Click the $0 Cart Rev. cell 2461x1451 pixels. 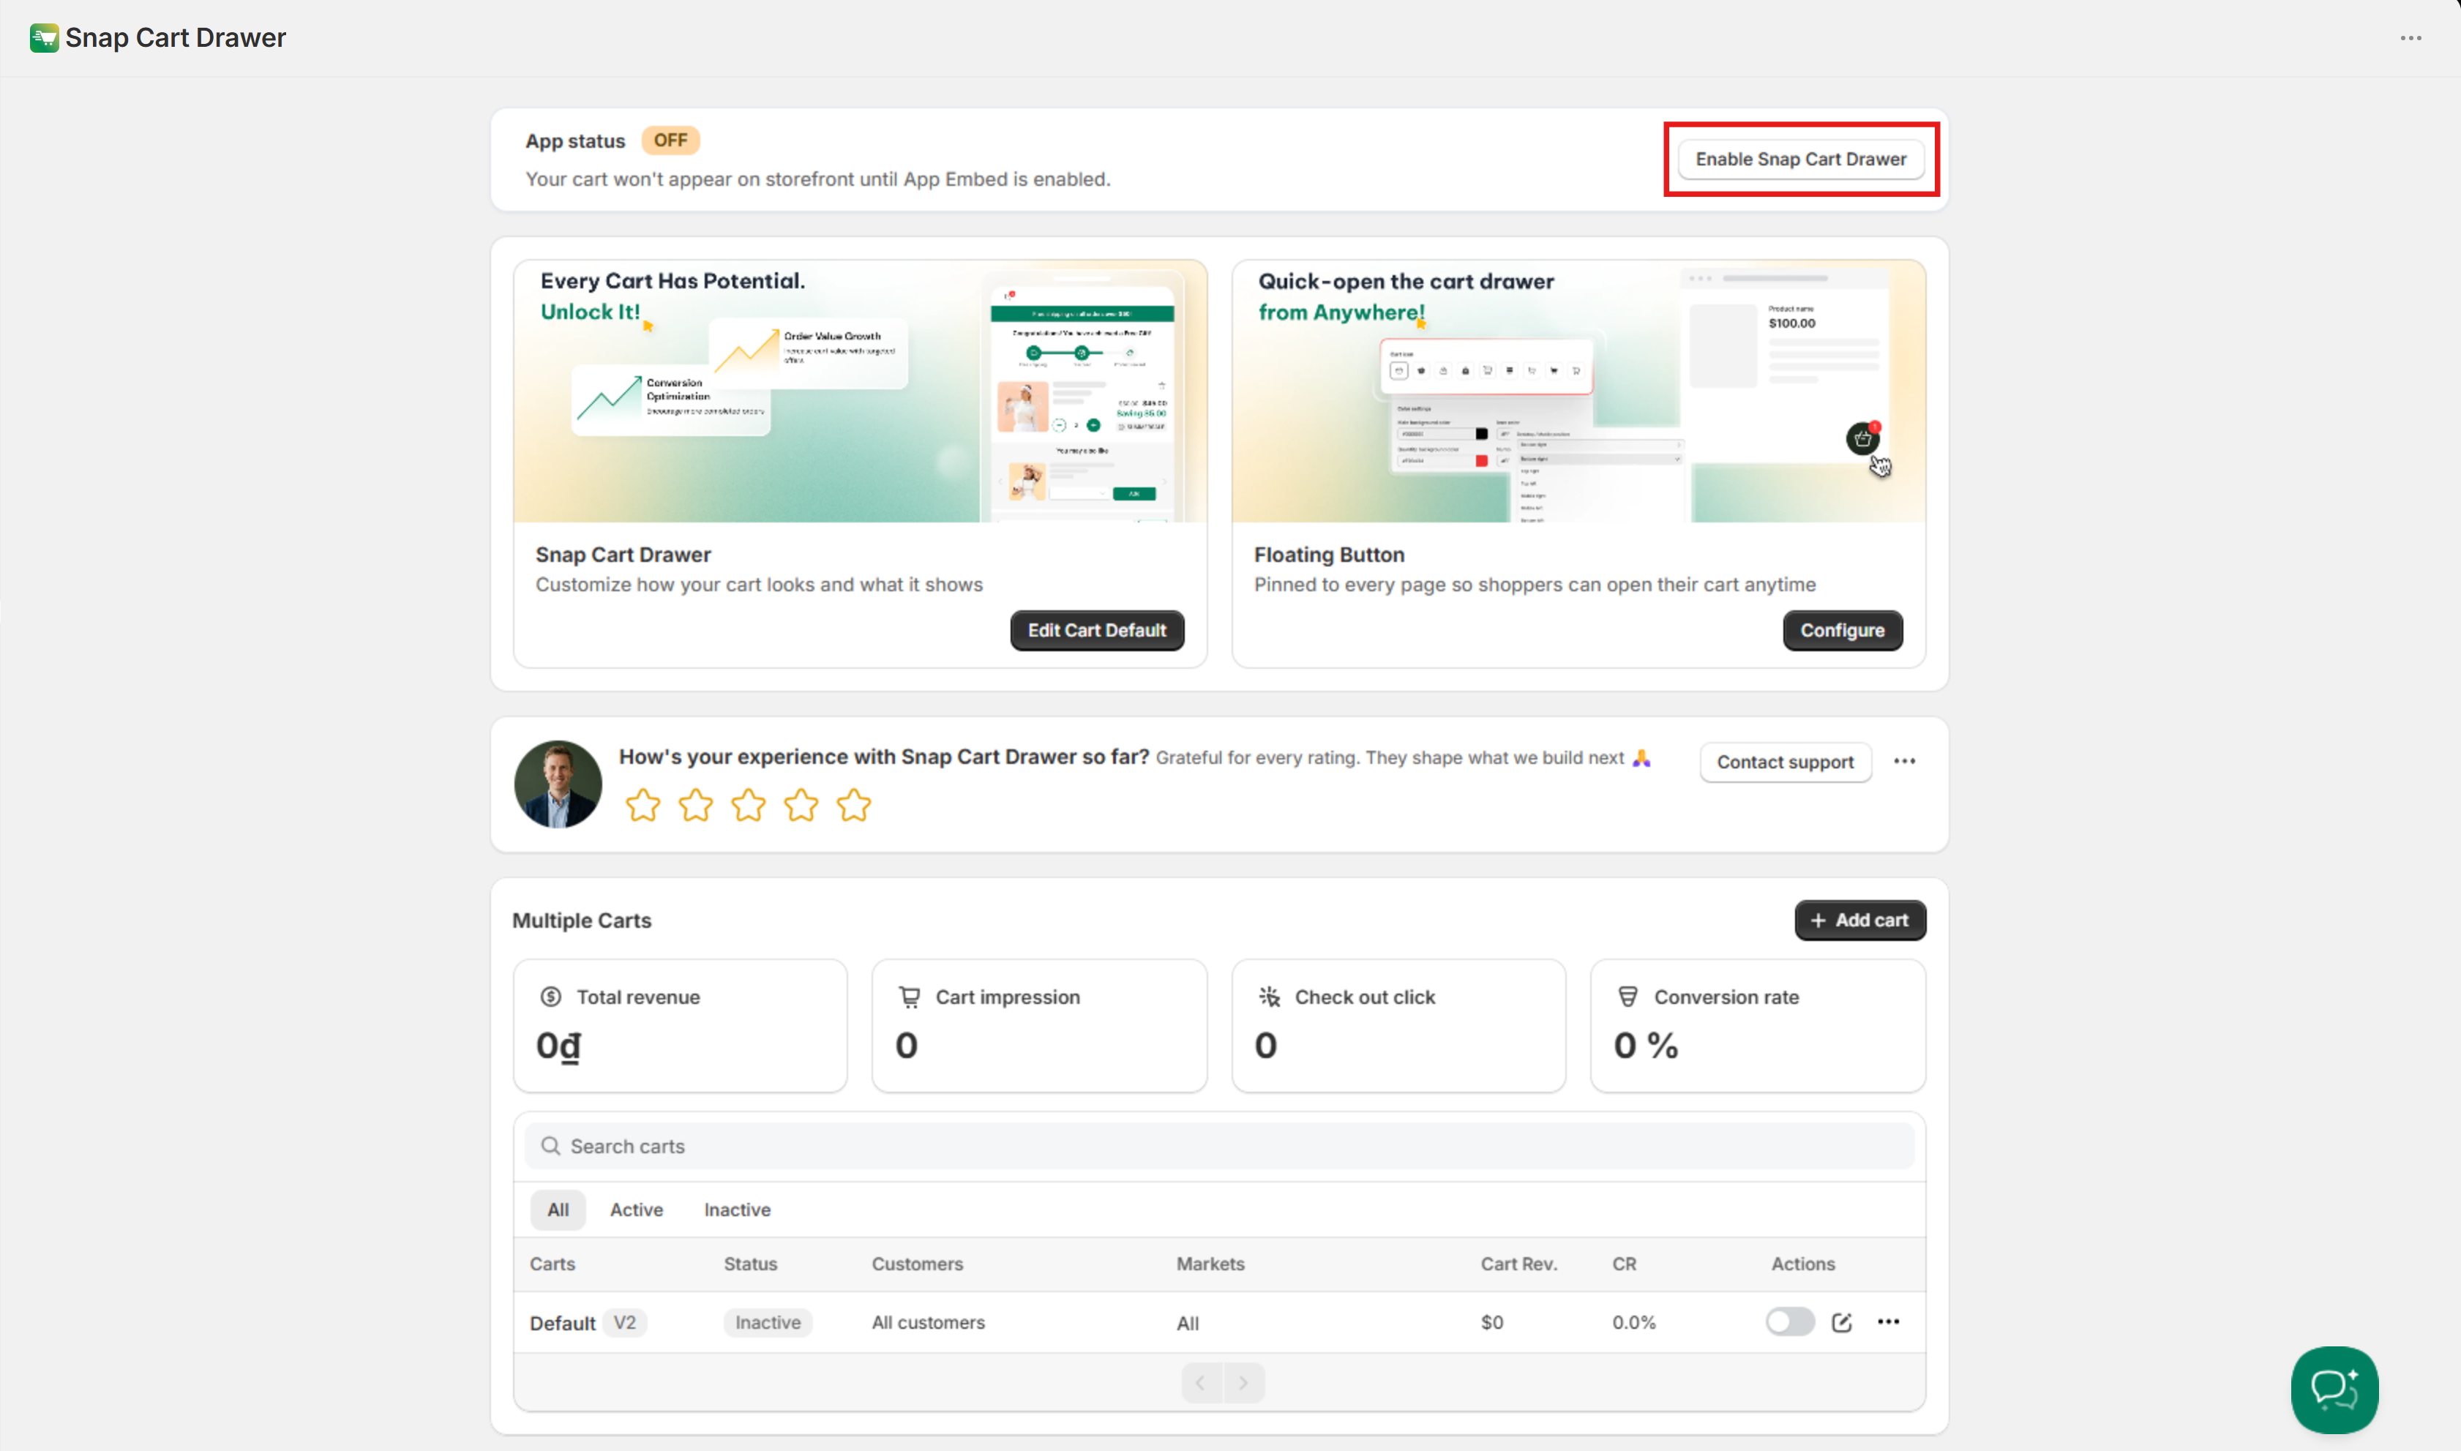point(1491,1323)
